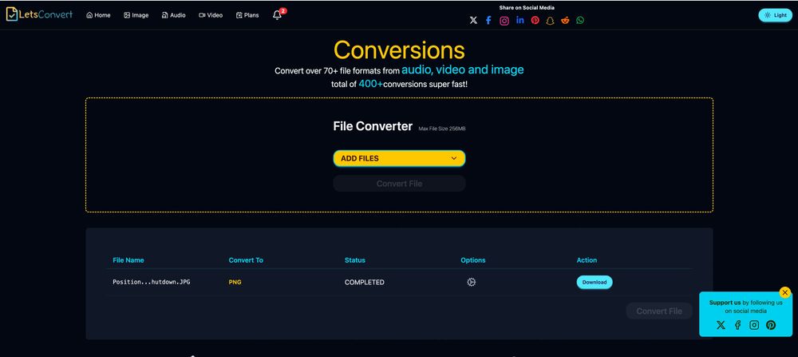Click the File Name column header
The height and width of the screenshot is (357, 798).
(x=128, y=260)
